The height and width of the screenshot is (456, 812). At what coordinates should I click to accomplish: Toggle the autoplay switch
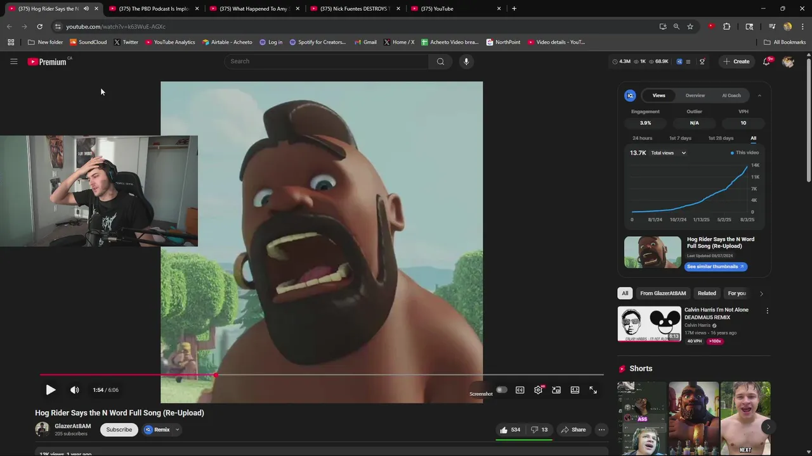pos(502,390)
